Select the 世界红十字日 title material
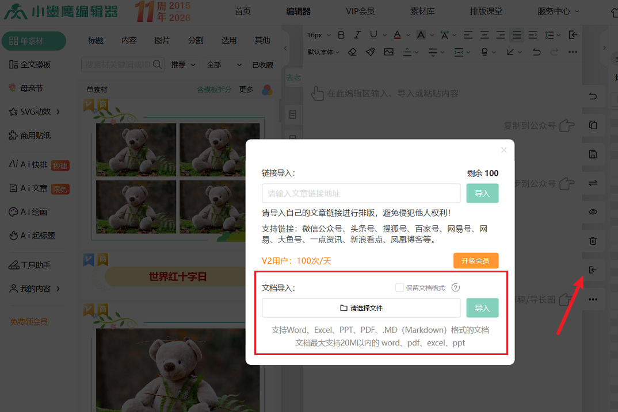Viewport: 618px width, 412px height. pos(178,276)
